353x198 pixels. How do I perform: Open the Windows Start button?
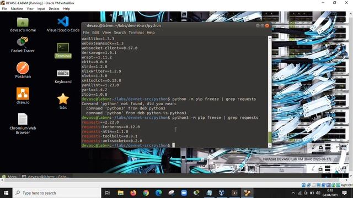coord(6,193)
